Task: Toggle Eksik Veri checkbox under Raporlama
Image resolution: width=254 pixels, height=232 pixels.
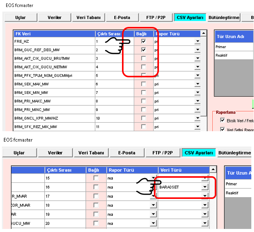Action: pyautogui.click(x=222, y=120)
